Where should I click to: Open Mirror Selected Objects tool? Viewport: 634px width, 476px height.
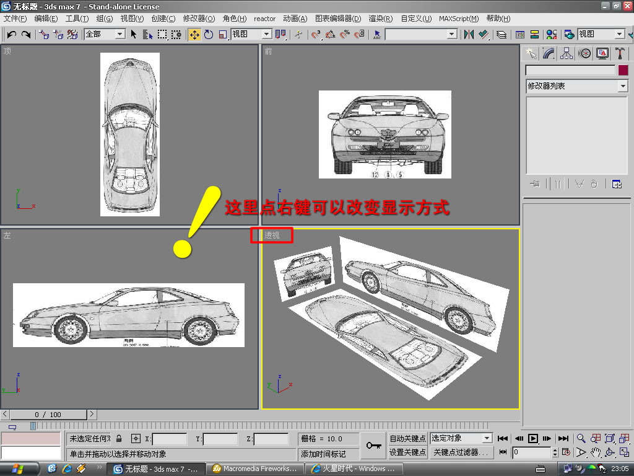point(469,35)
